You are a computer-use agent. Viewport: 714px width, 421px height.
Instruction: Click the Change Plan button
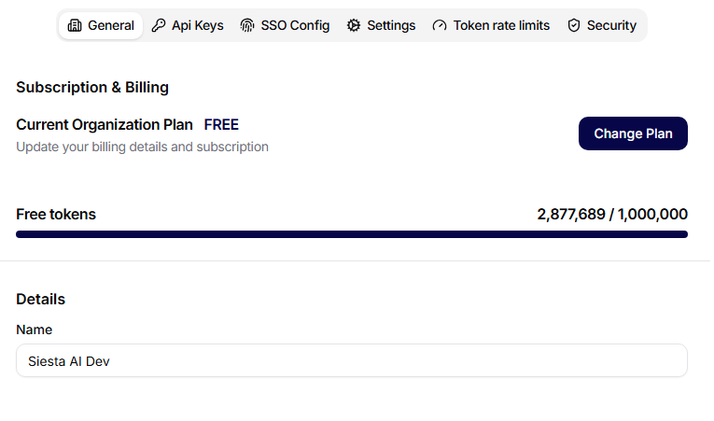(633, 133)
